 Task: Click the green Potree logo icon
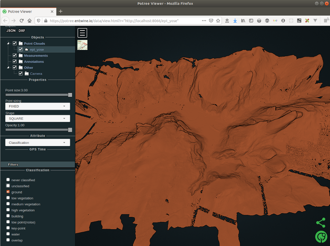pos(321,237)
